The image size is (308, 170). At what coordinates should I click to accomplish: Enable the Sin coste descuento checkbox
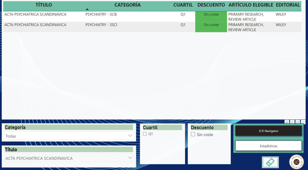pos(193,135)
